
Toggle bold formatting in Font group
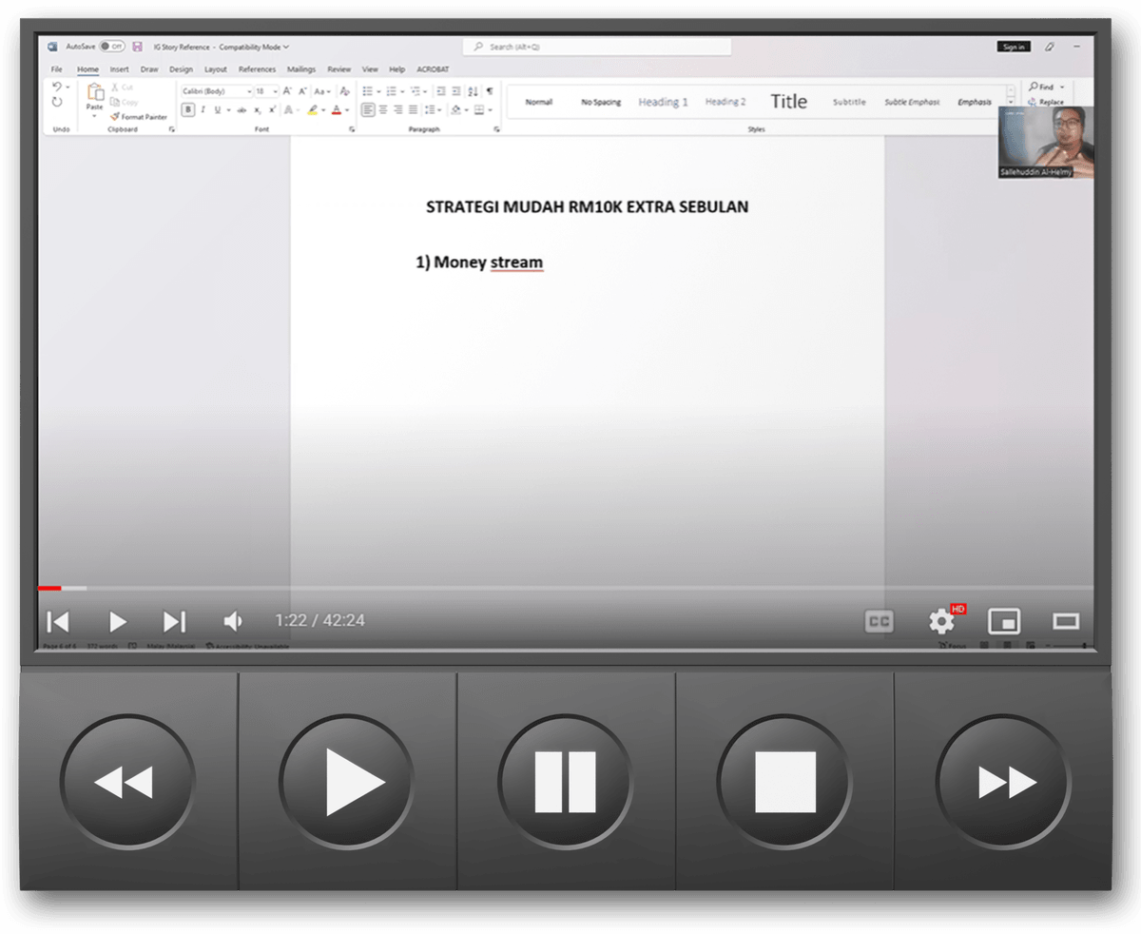click(188, 110)
